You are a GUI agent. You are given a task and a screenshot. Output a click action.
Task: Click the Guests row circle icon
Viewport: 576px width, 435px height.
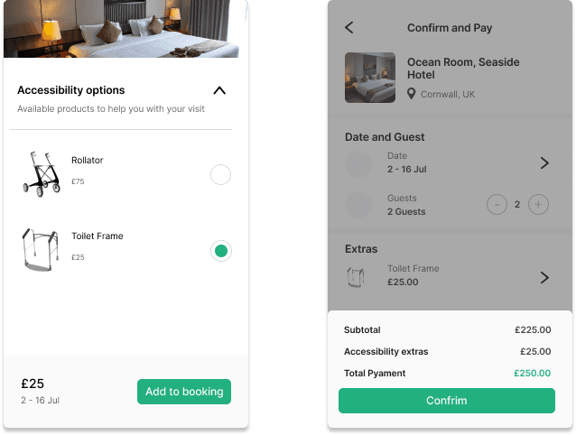point(358,205)
